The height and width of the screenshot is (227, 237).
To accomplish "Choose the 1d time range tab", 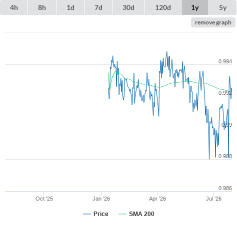I will (x=70, y=7).
